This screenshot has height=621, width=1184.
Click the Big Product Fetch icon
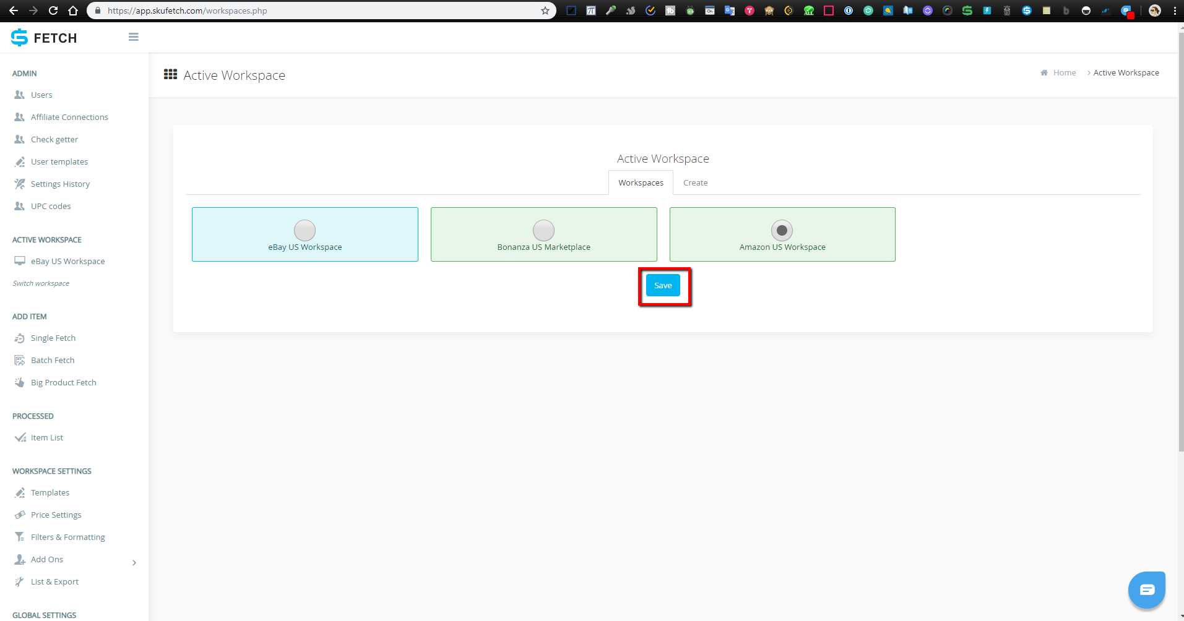point(20,382)
